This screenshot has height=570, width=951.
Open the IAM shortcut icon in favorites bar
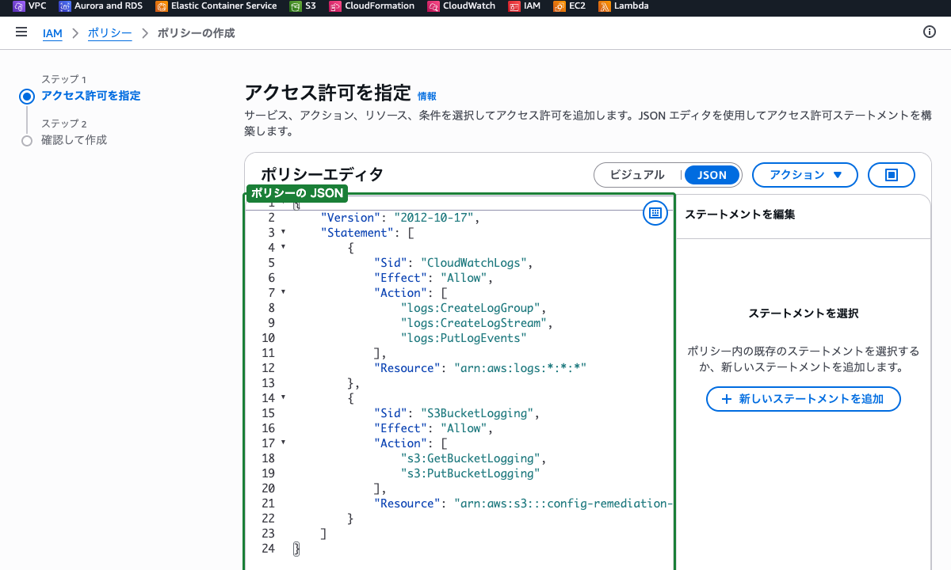point(514,6)
